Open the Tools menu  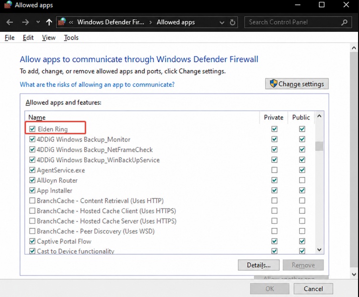click(71, 38)
